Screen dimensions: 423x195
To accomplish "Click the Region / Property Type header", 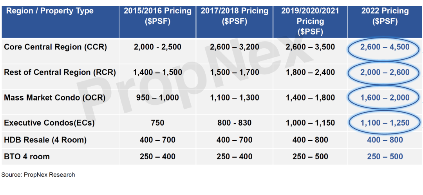I will [50, 11].
